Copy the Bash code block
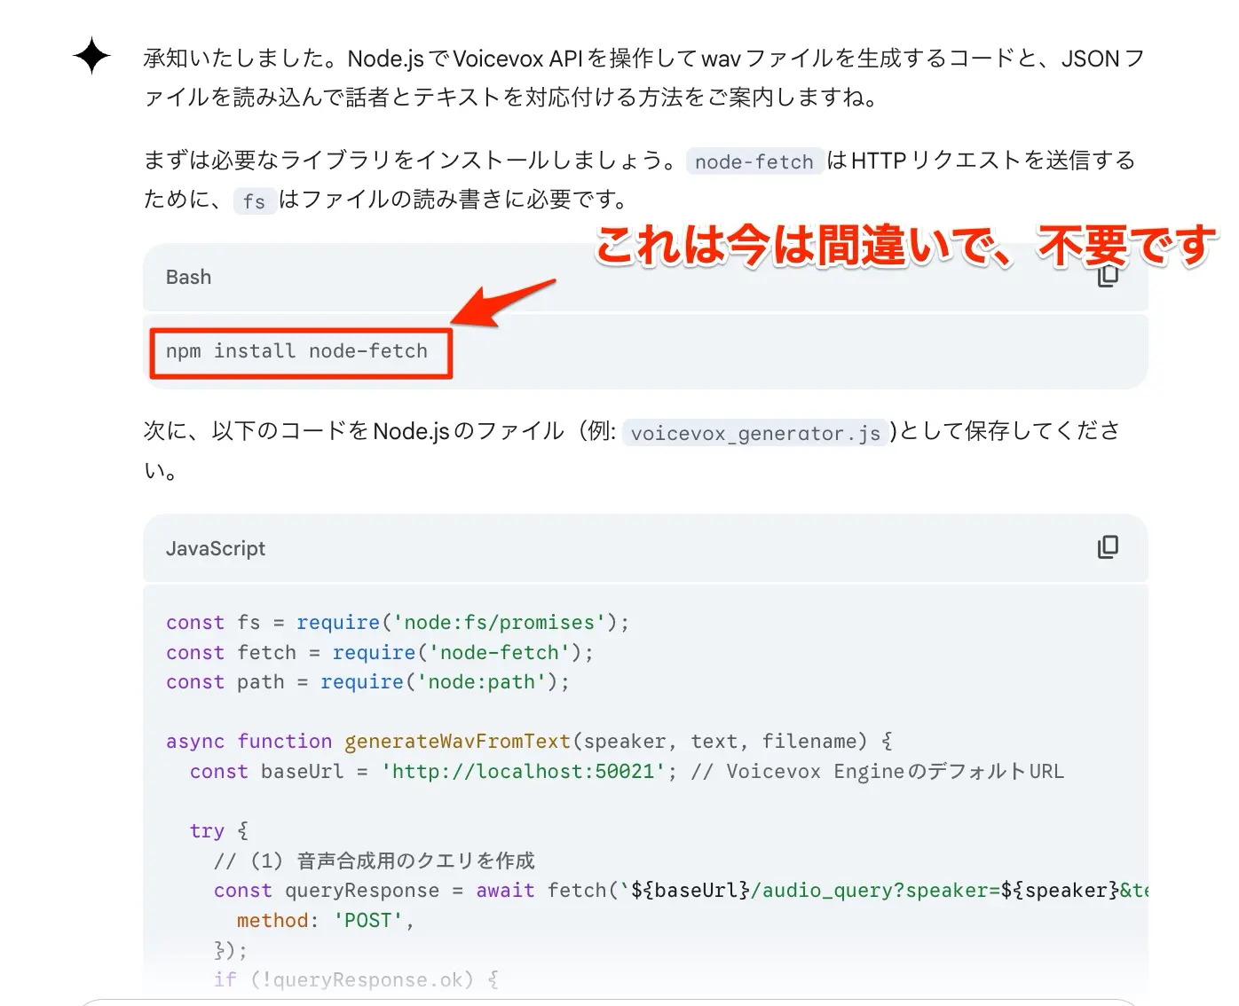Viewport: 1239px width, 1006px height. 1108,277
